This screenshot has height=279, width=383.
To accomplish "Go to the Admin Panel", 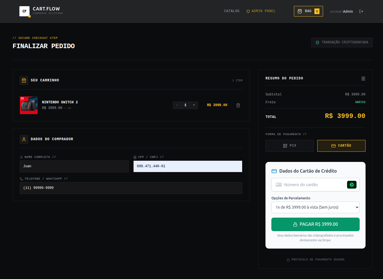I will pyautogui.click(x=261, y=11).
